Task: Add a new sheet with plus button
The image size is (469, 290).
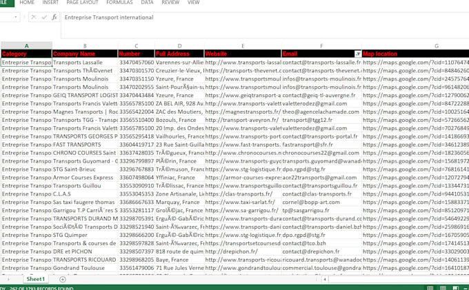Action: (x=63, y=279)
